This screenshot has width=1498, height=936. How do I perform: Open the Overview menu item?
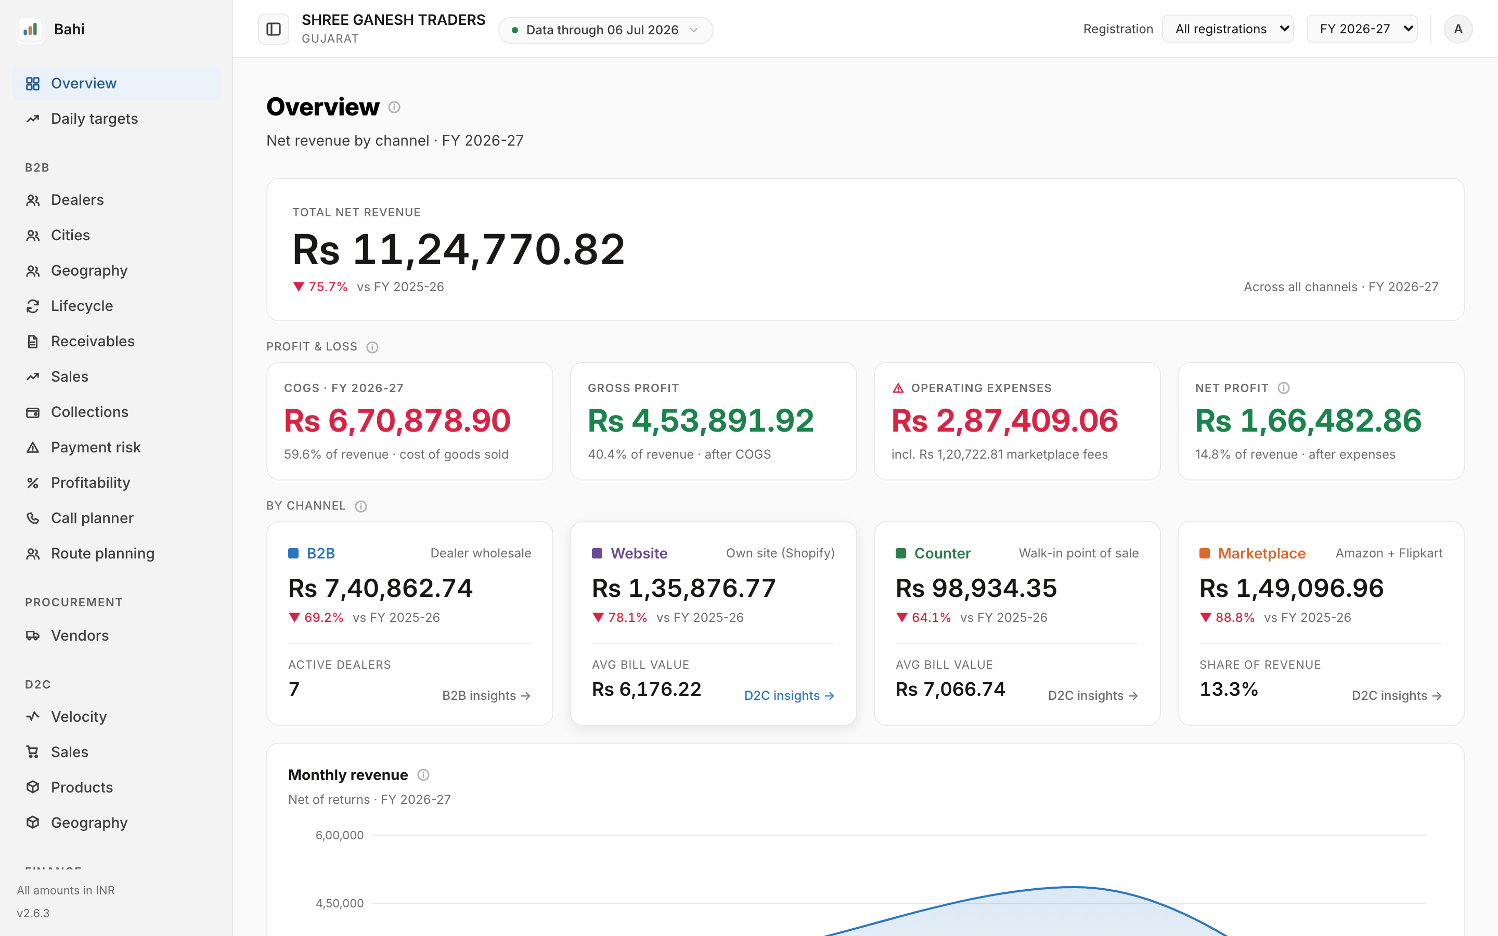(117, 84)
